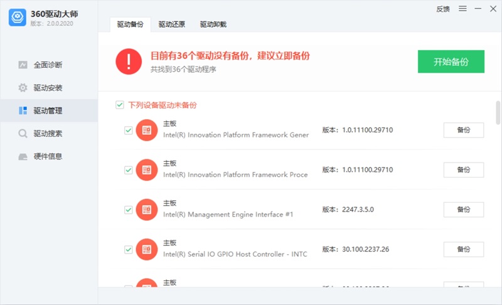Select version text 2247.3.5.0
Viewport: 502px width, 305px height.
358,210
